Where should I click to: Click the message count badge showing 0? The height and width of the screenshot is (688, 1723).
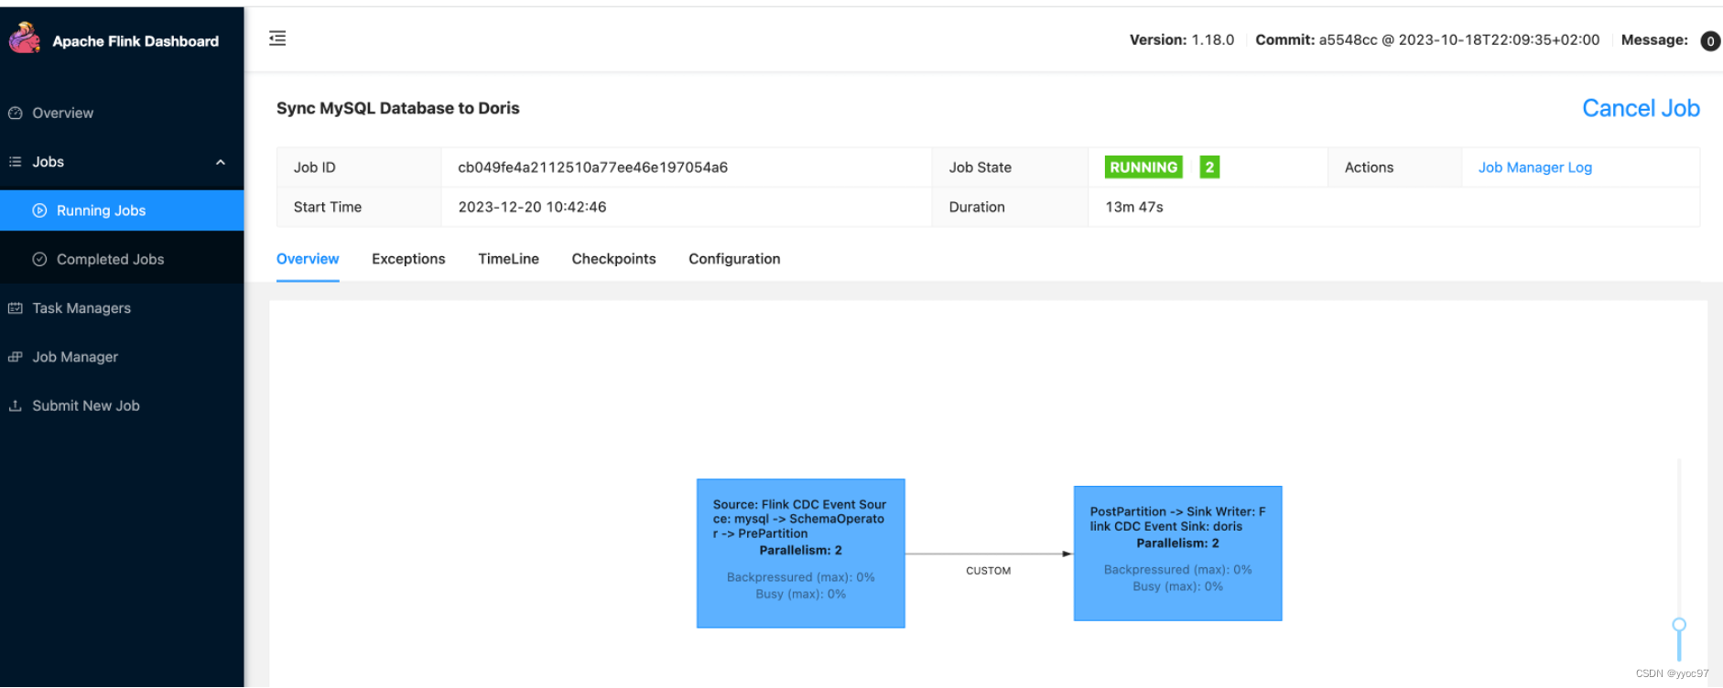1709,41
